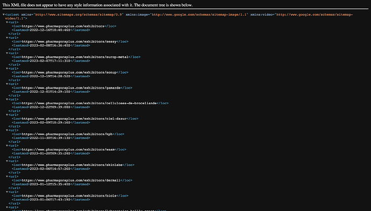Collapse the url node containing celluloses-de-broceliande
Screen dimensions: 371x211
coord(7,99)
